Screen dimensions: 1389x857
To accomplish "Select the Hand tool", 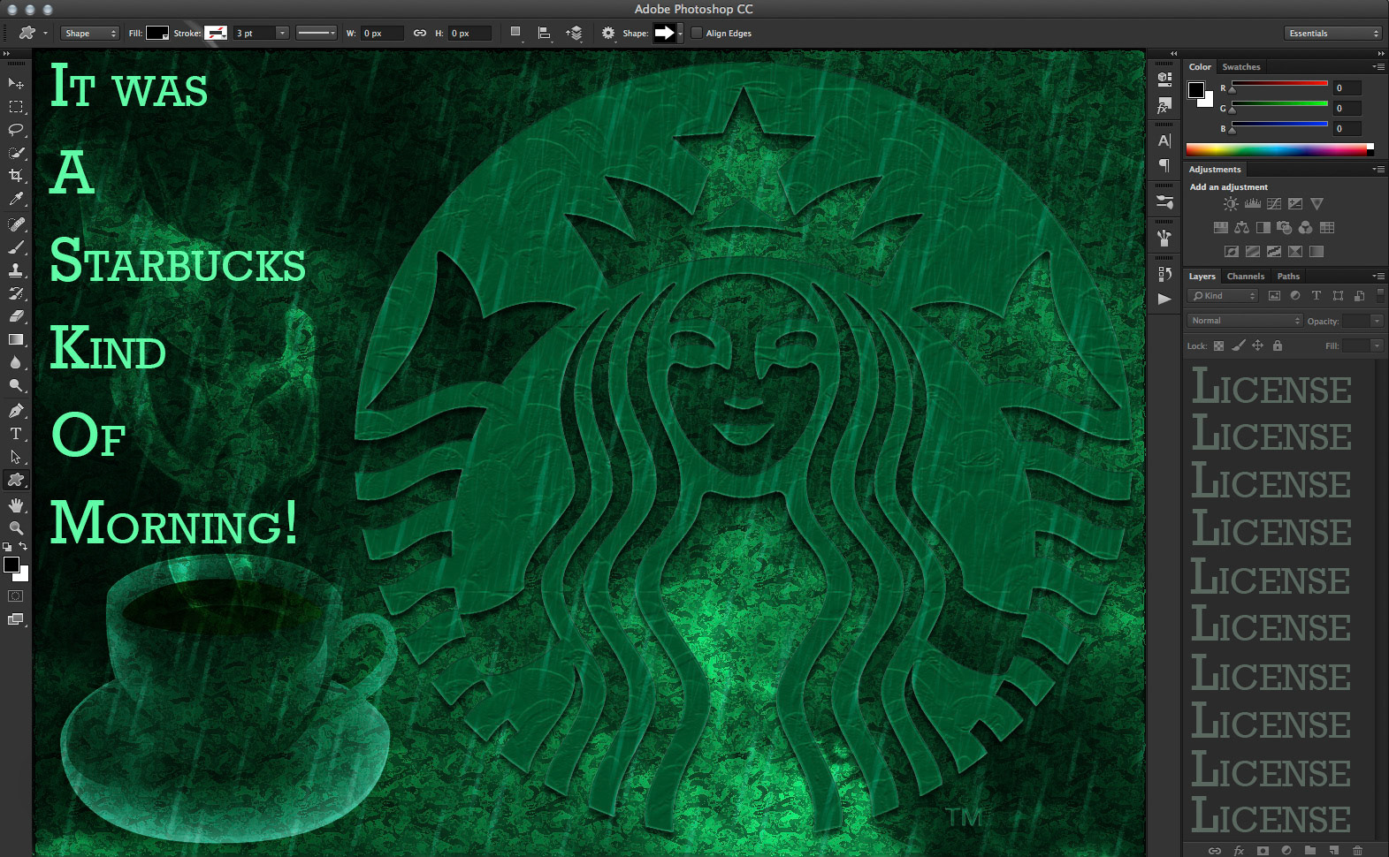I will coord(16,504).
